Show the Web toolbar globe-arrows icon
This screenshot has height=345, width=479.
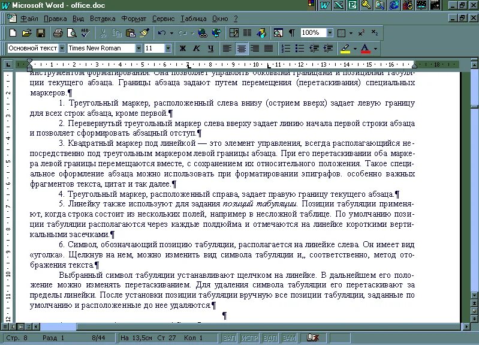pos(216,33)
